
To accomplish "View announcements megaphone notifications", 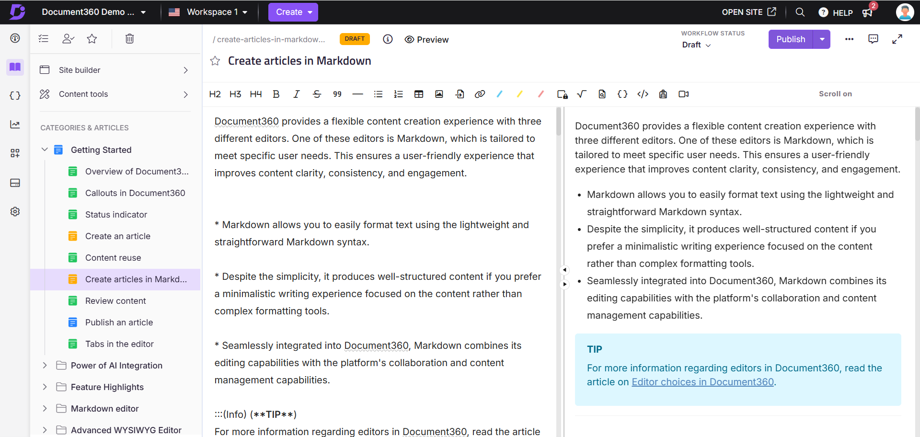I will (868, 12).
